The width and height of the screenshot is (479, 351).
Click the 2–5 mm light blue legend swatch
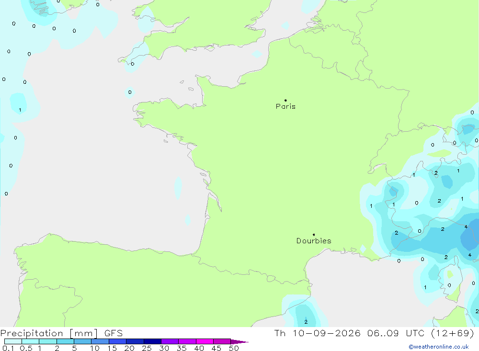click(x=65, y=341)
